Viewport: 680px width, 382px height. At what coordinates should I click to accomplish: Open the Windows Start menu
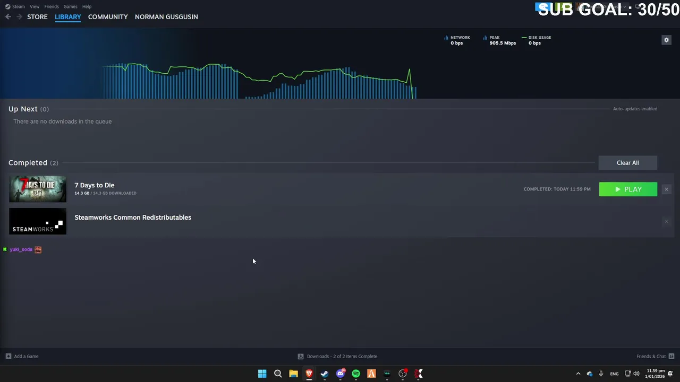coord(262,374)
